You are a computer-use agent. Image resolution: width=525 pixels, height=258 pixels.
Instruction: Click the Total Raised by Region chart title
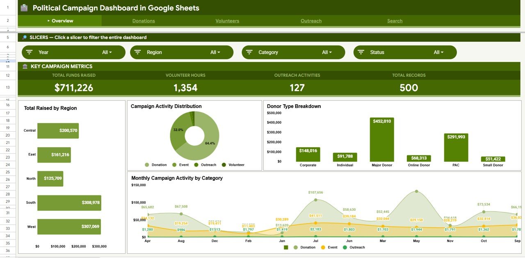tap(50, 108)
